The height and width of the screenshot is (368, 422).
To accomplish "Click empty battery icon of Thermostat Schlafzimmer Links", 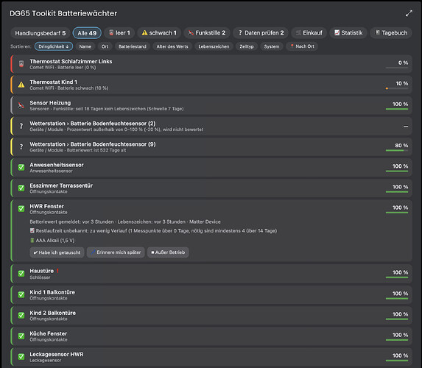I will click(21, 64).
